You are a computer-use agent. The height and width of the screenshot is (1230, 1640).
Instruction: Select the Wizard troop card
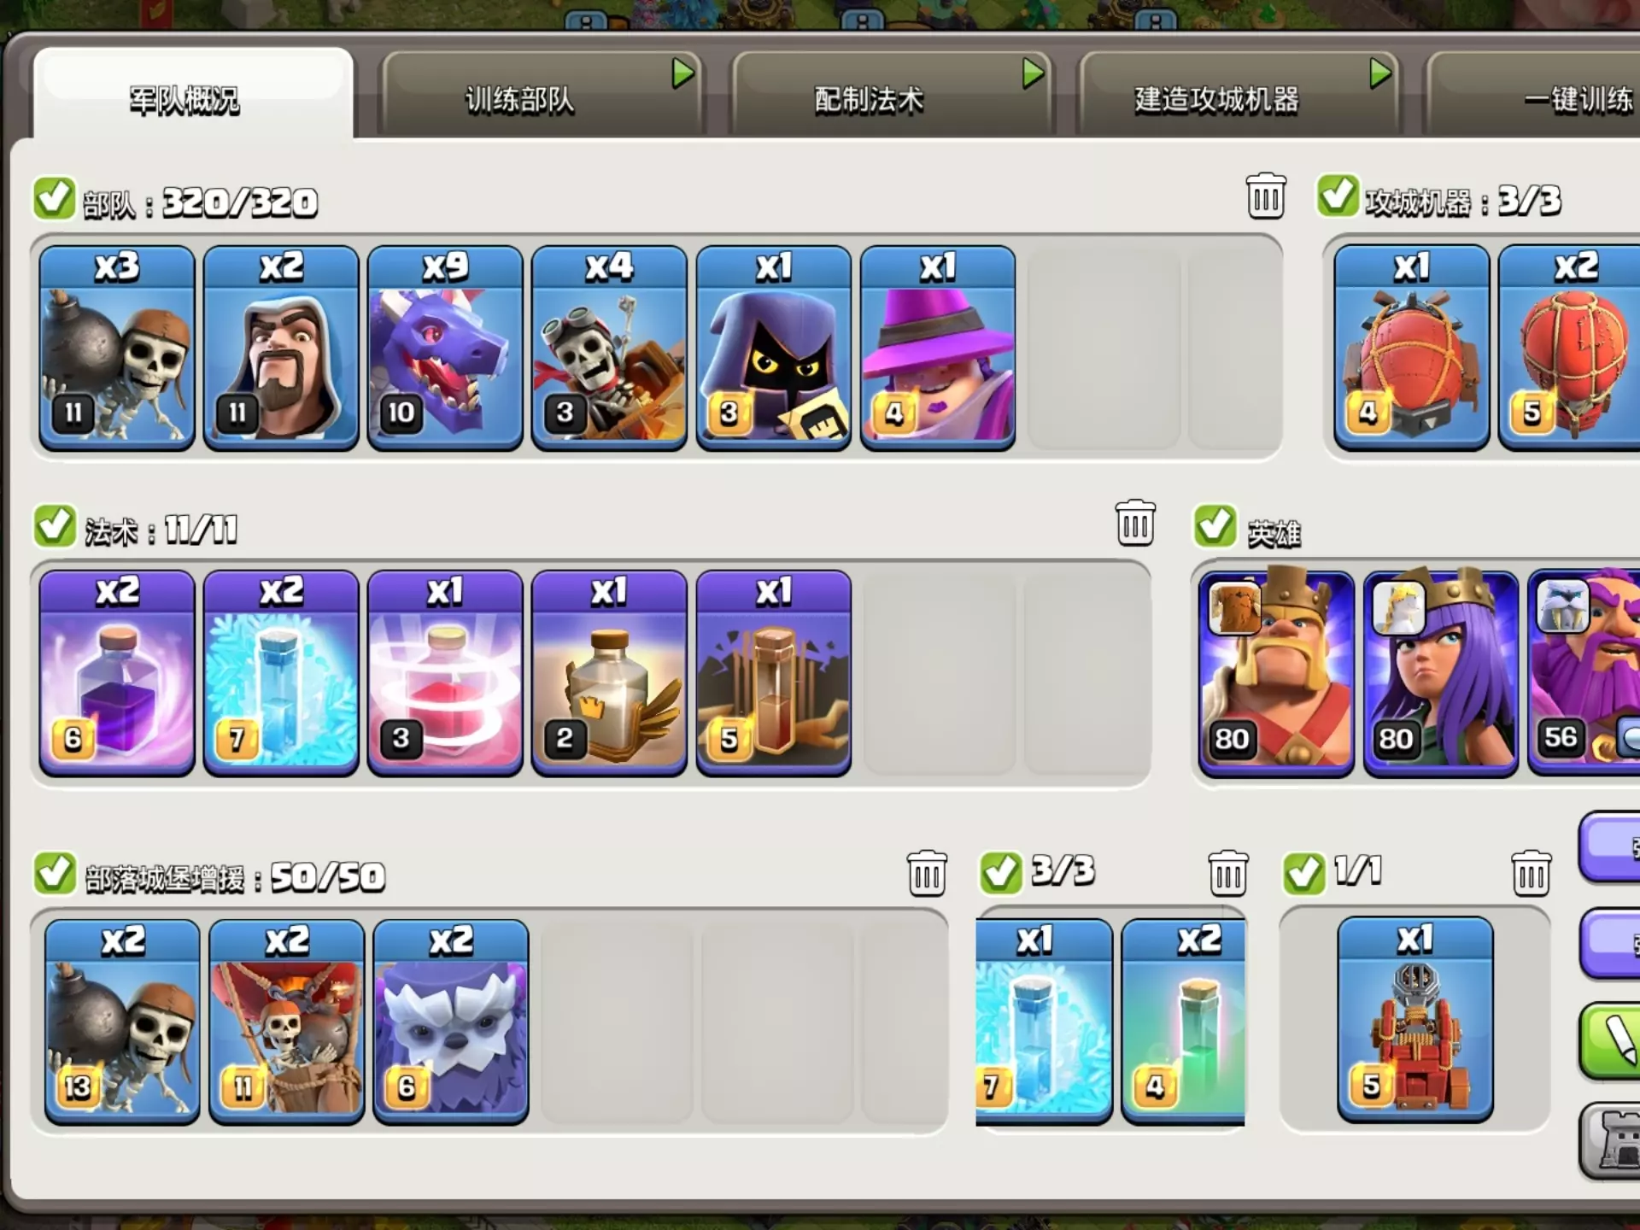point(281,348)
